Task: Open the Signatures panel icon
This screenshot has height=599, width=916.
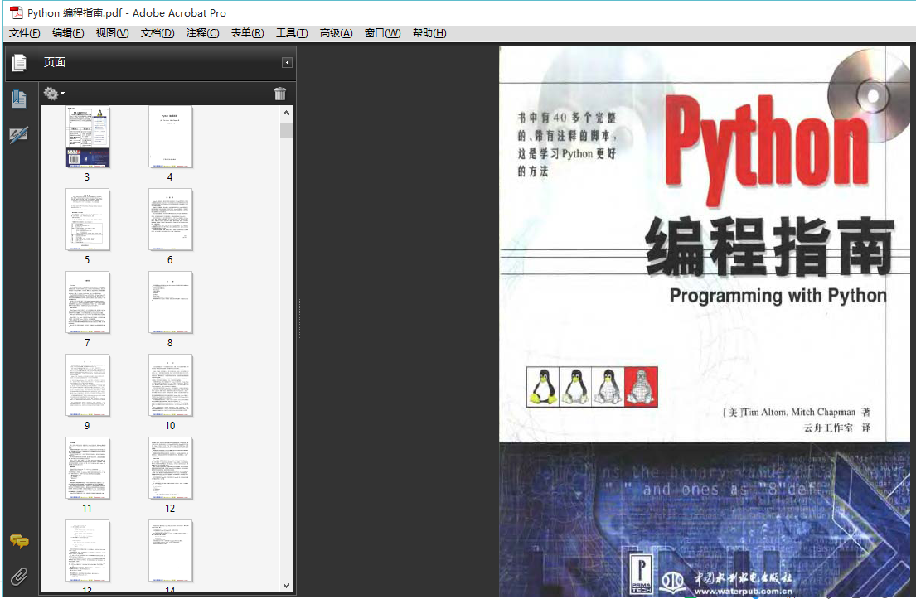Action: click(19, 135)
